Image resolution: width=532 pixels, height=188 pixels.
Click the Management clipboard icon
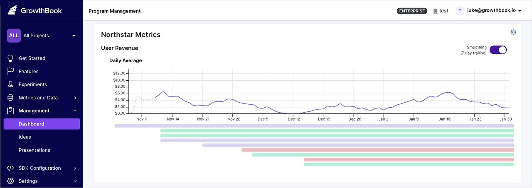11,111
